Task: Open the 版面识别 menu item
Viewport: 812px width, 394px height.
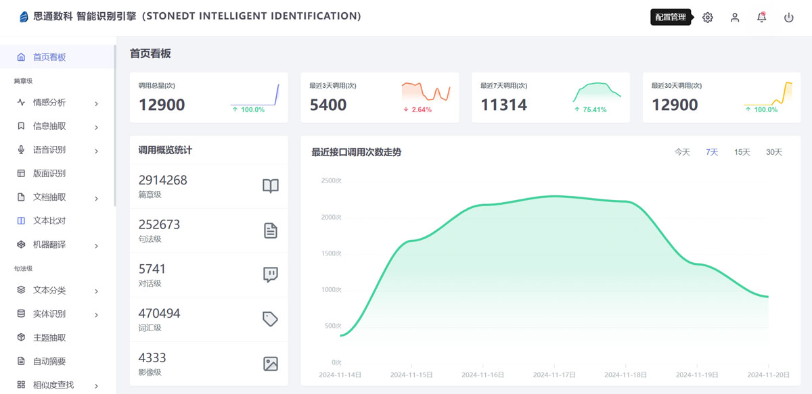Action: (49, 174)
